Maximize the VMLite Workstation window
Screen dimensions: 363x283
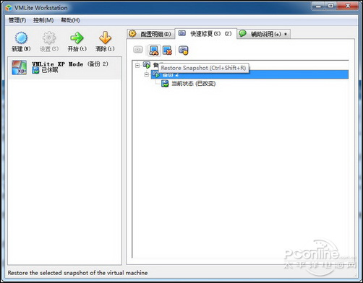pos(330,6)
